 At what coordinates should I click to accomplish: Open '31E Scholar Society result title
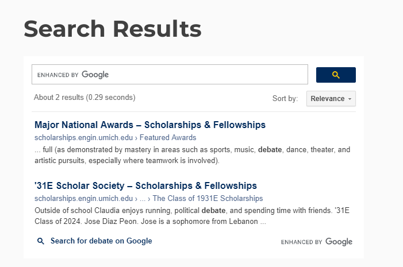145,185
